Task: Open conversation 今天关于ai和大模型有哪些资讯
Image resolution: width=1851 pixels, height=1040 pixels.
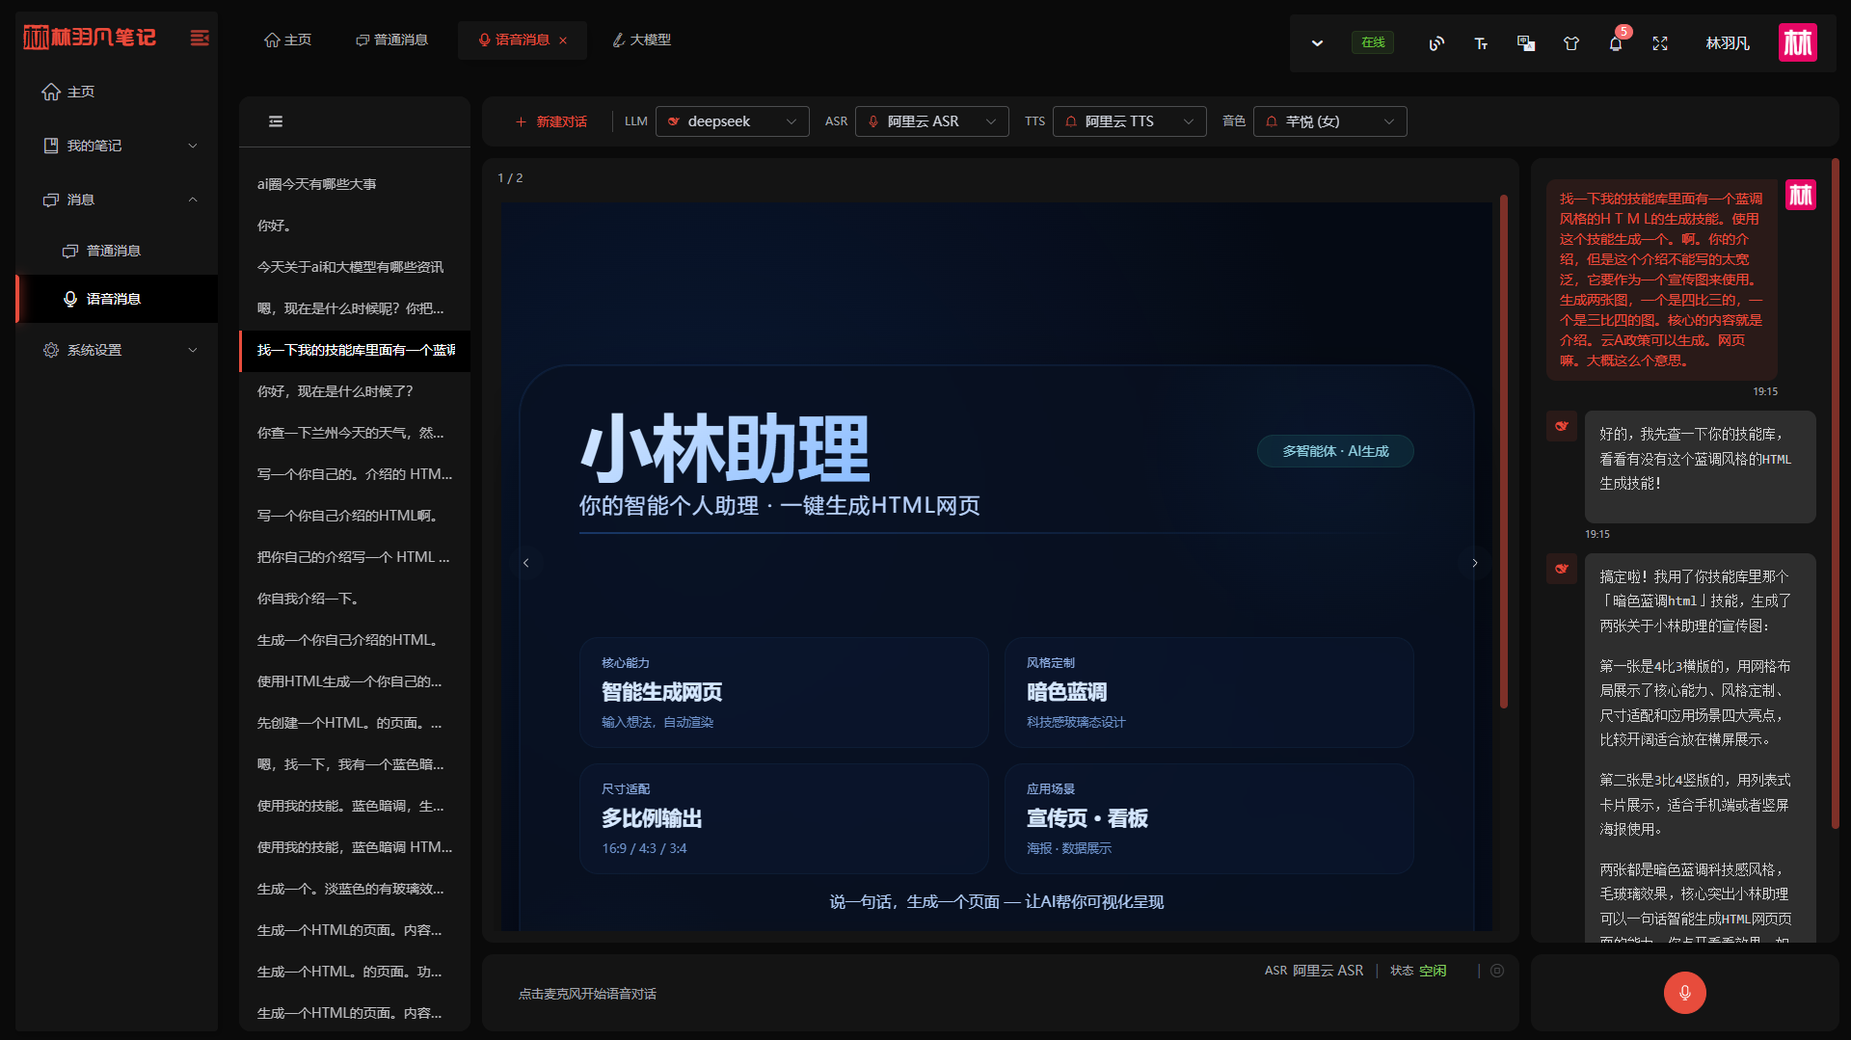Action: point(355,267)
